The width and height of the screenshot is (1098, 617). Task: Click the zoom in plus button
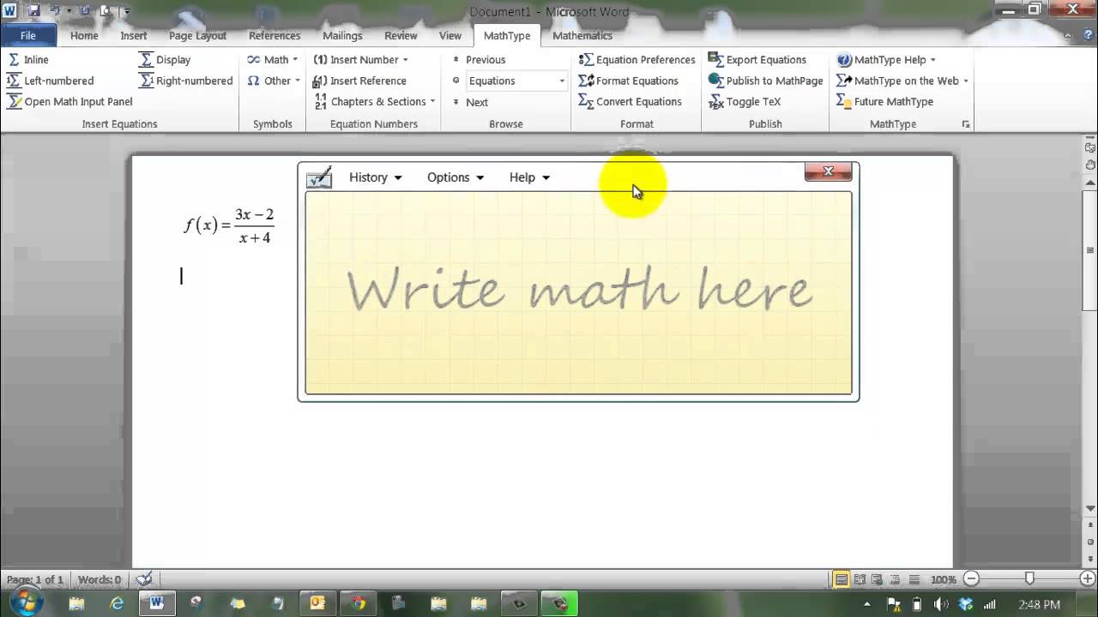(x=1088, y=579)
